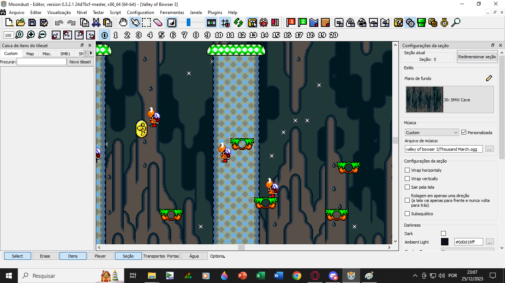Open the Plugins menu
The width and height of the screenshot is (505, 283).
point(215,13)
